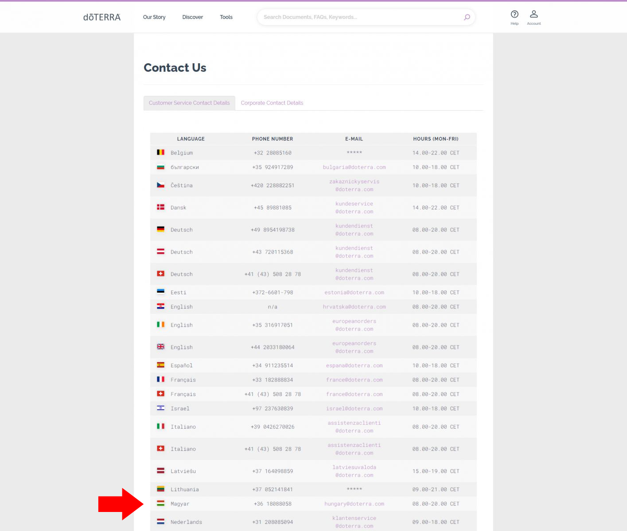
Task: Click phone number +36 18088058
Action: coord(273,504)
